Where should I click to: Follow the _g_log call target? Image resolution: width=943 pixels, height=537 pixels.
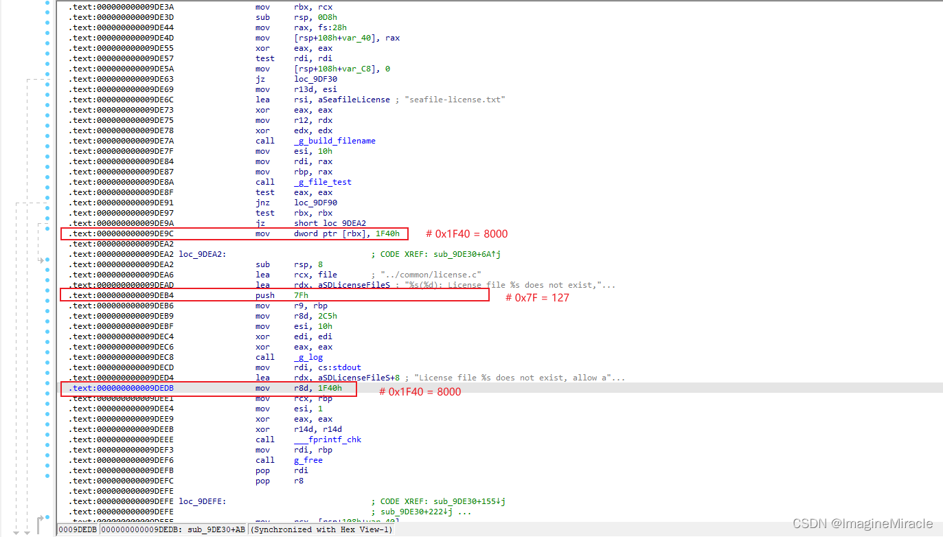point(308,357)
